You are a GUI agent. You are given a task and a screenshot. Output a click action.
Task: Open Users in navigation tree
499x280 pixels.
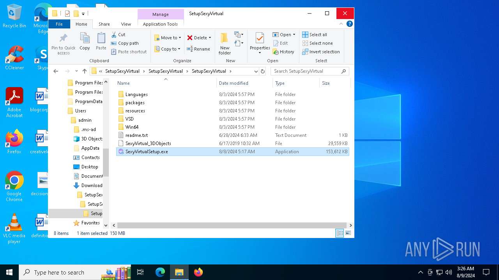tap(81, 111)
